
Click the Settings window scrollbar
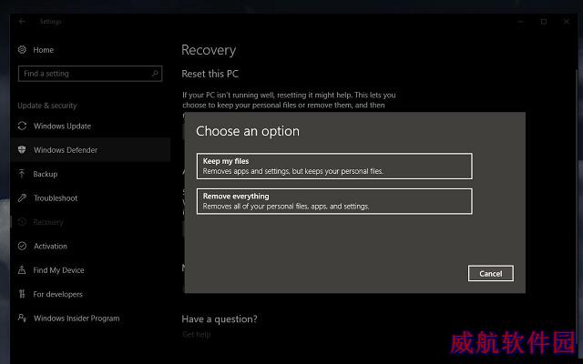[578, 208]
